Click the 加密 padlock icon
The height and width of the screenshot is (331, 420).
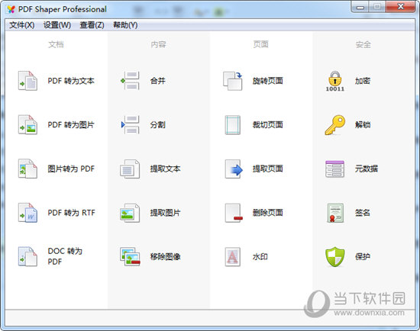[x=334, y=81]
